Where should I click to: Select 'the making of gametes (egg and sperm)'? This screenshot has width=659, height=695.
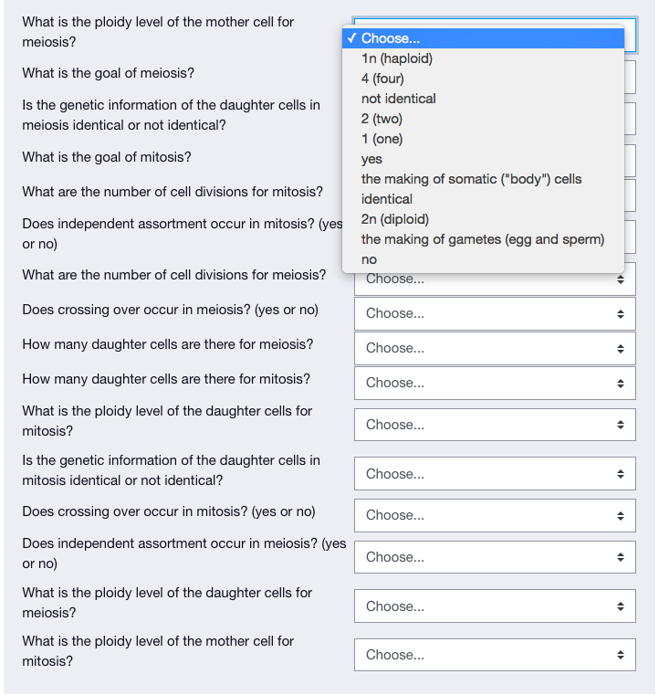tap(483, 239)
